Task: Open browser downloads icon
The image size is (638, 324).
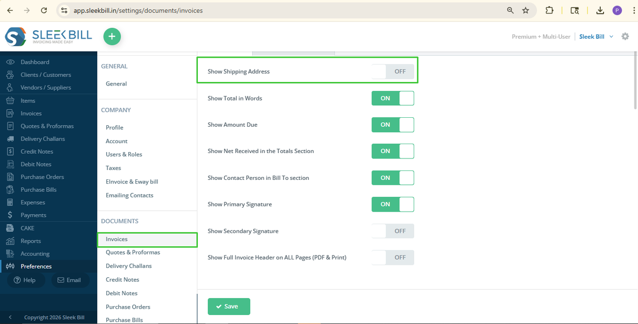Action: 600,10
